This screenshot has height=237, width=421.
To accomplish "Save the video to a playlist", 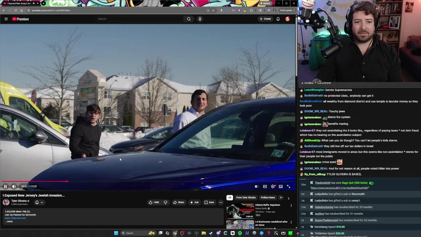I will [x=209, y=202].
